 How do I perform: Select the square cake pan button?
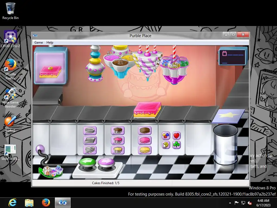pos(90,140)
